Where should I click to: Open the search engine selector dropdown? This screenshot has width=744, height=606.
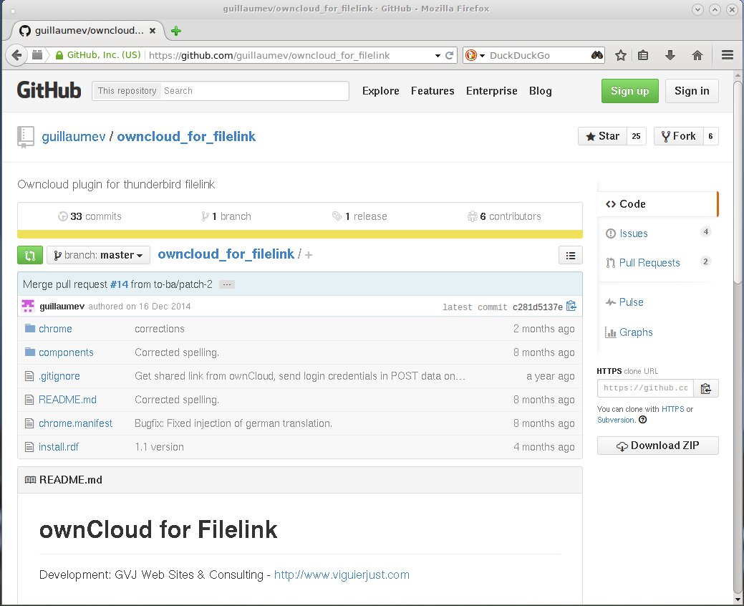click(x=475, y=55)
